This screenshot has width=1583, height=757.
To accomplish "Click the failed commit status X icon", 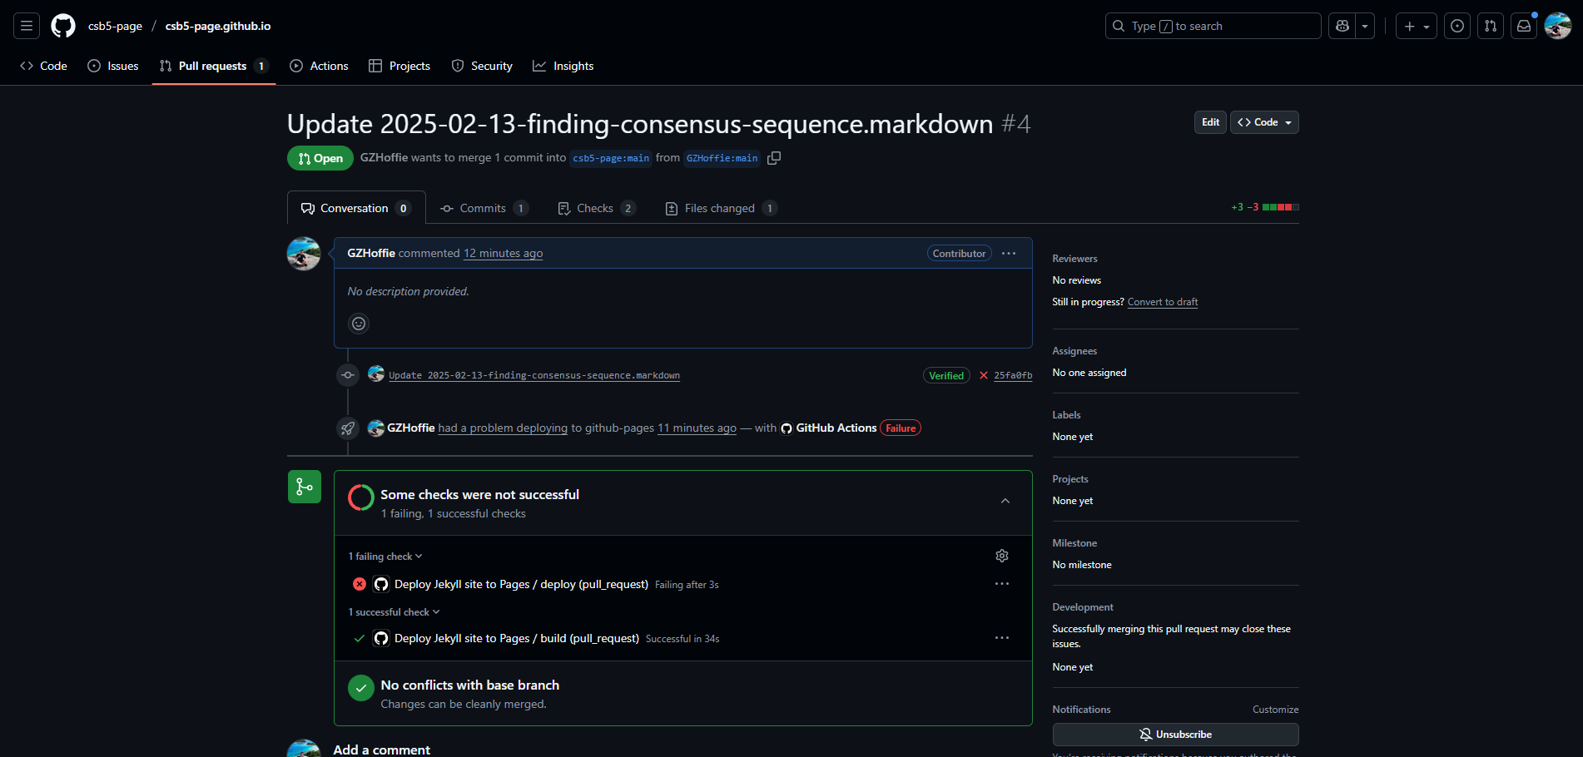I will [x=984, y=376].
